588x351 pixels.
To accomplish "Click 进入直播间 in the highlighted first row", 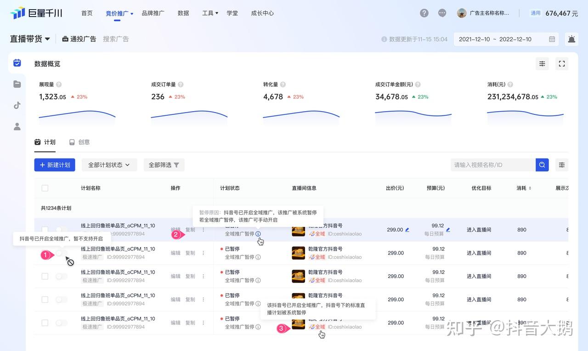I will [x=479, y=230].
